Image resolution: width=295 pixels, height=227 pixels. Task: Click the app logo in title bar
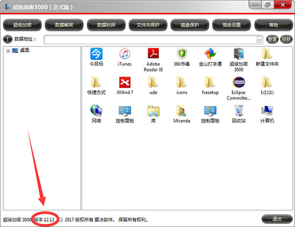[8, 7]
